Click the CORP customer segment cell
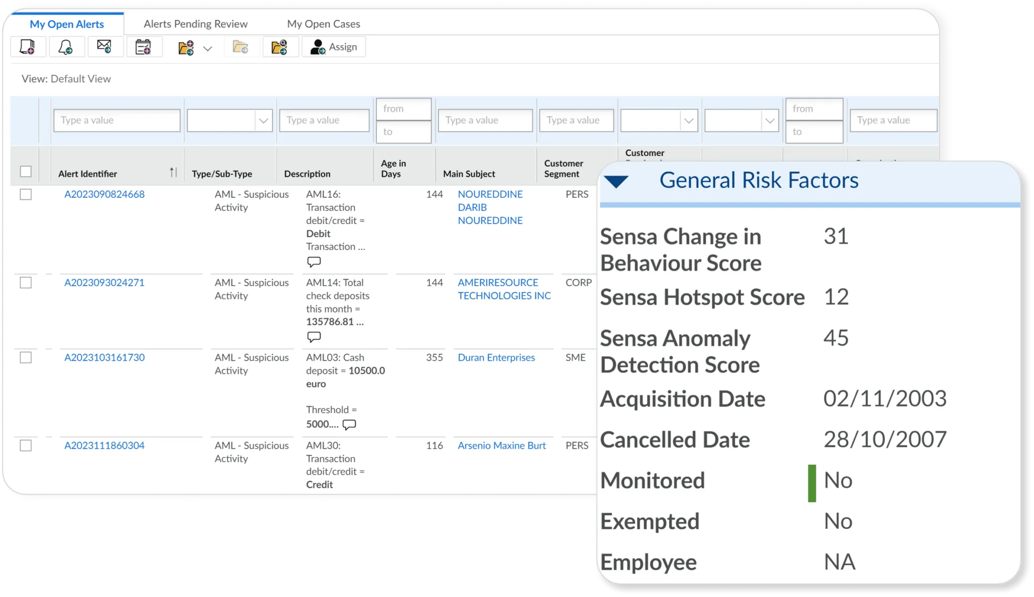 click(x=579, y=283)
